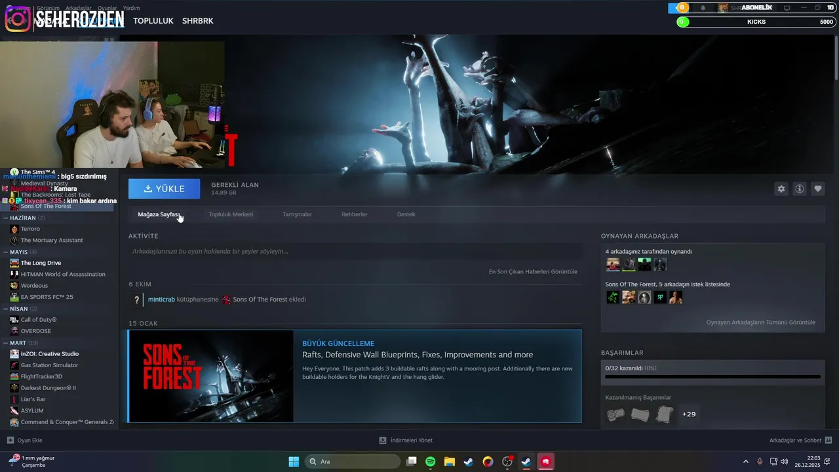This screenshot has height=472, width=839.
Task: Open the Sons of the Forest update thumbnail
Action: 211,376
